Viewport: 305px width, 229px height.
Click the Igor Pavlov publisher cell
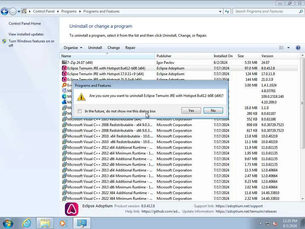[x=165, y=63]
